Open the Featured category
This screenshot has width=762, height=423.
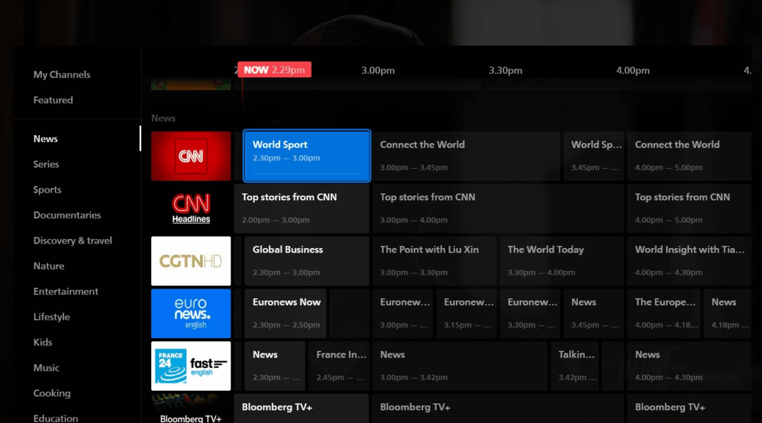53,100
